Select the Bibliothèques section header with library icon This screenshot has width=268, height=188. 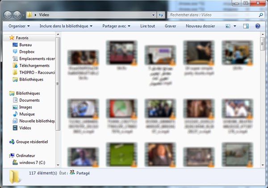point(28,93)
